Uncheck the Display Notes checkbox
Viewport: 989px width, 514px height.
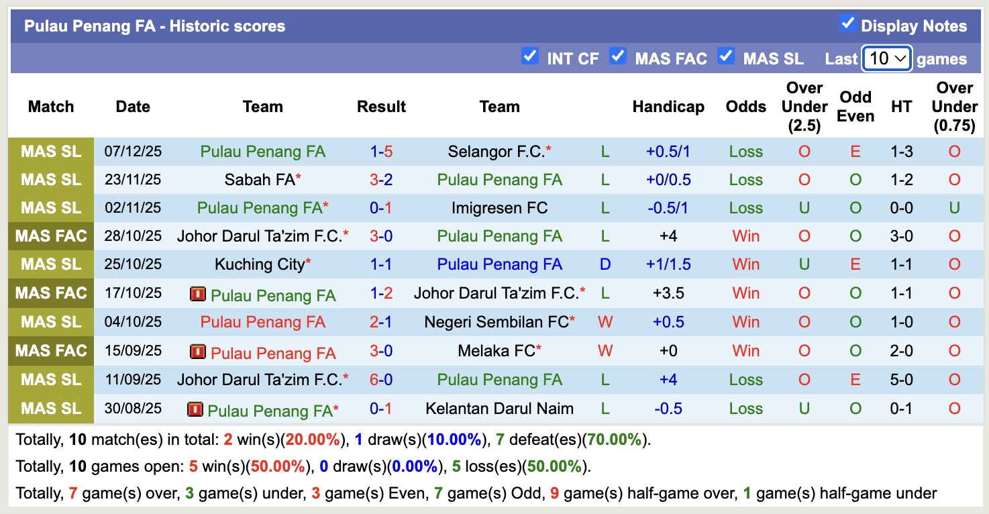point(847,24)
